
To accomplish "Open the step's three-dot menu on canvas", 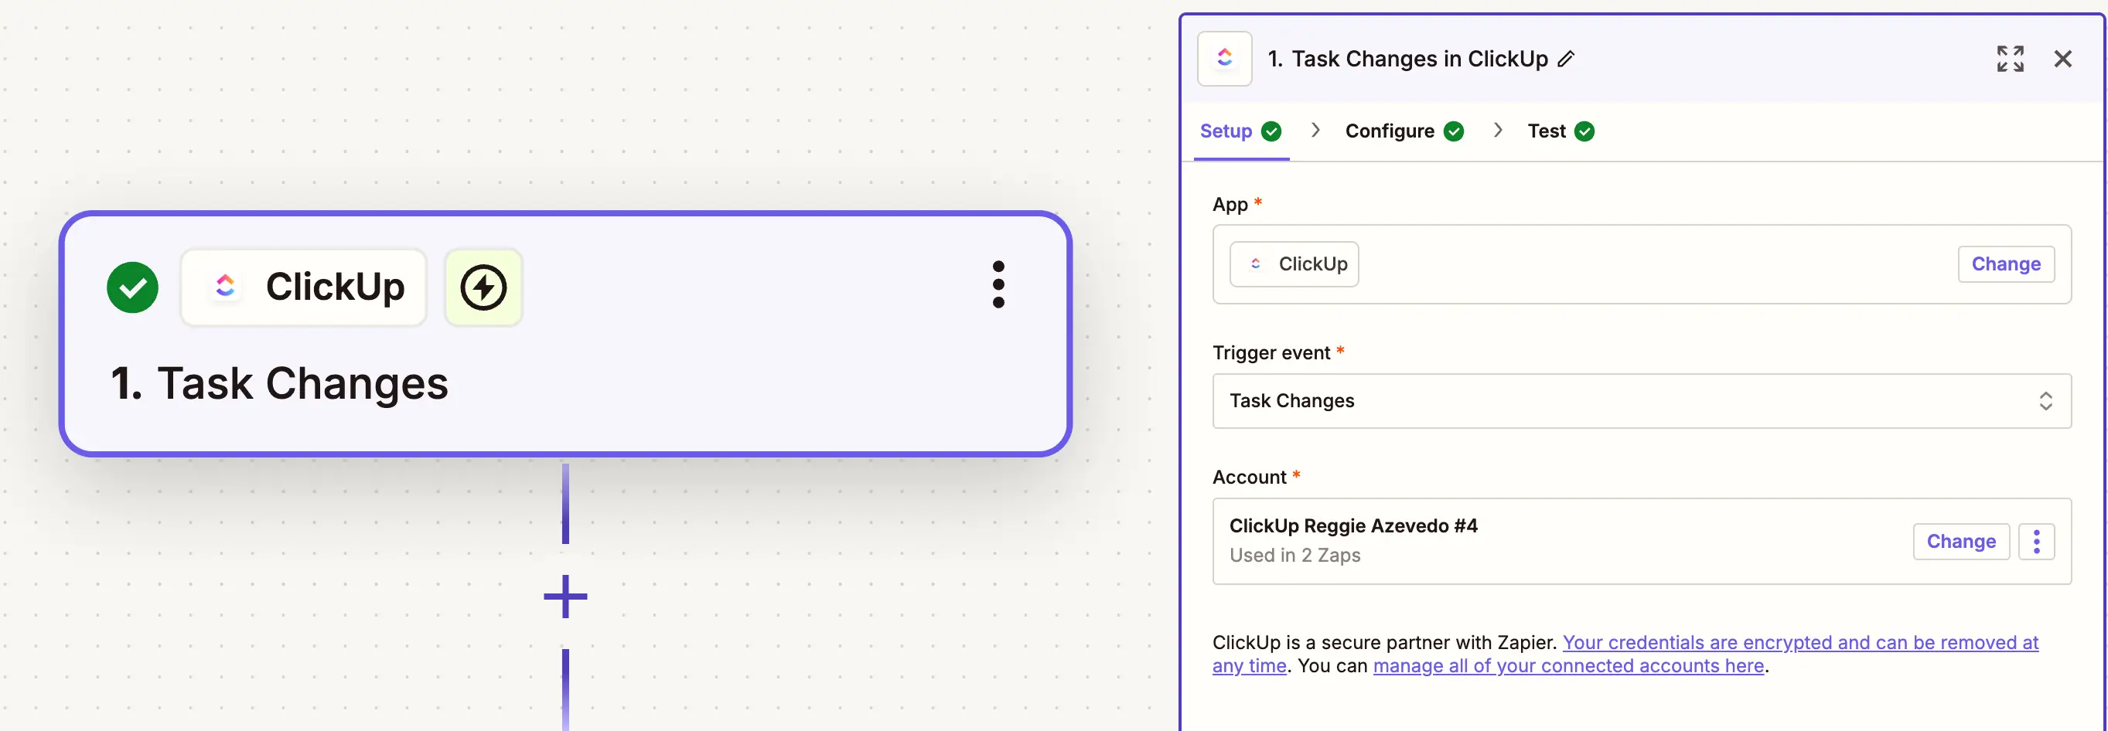I will point(998,284).
